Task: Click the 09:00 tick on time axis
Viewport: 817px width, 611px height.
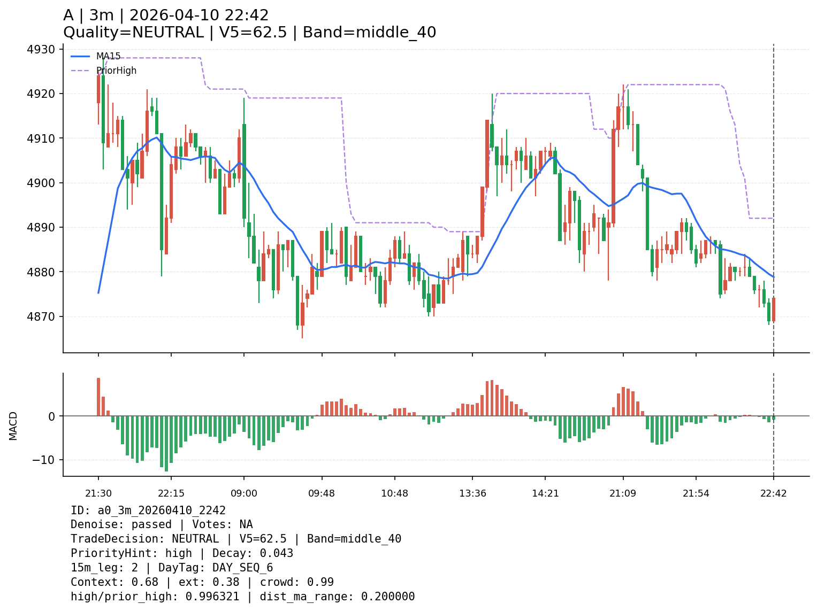Action: click(x=244, y=493)
